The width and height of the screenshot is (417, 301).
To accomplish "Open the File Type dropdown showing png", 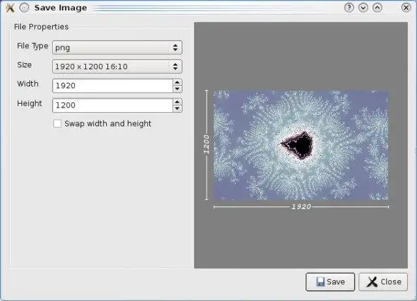I will pos(117,48).
